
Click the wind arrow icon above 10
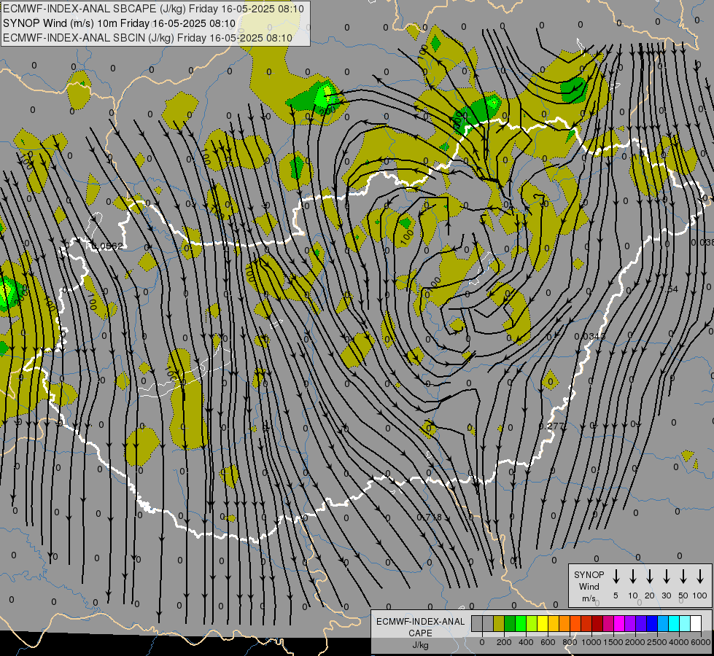point(632,577)
